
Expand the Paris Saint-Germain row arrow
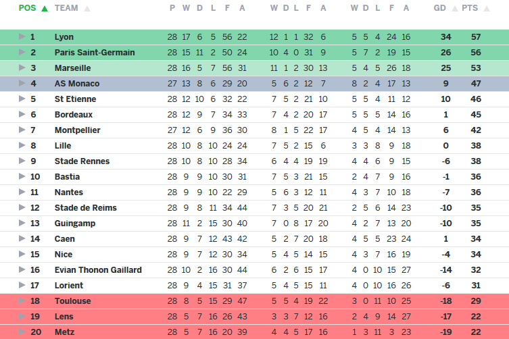[22, 52]
